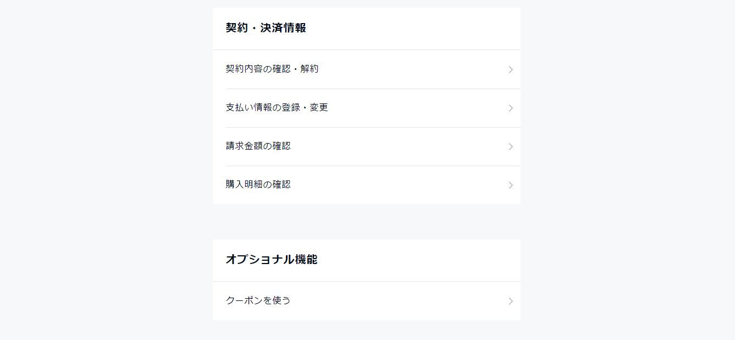Click gray gap between the two cards

(367, 222)
